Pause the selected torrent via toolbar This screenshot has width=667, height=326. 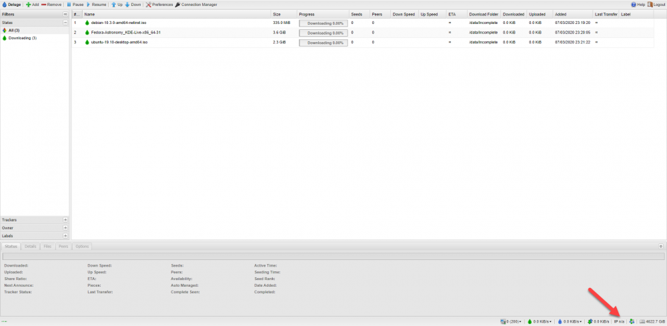point(75,5)
